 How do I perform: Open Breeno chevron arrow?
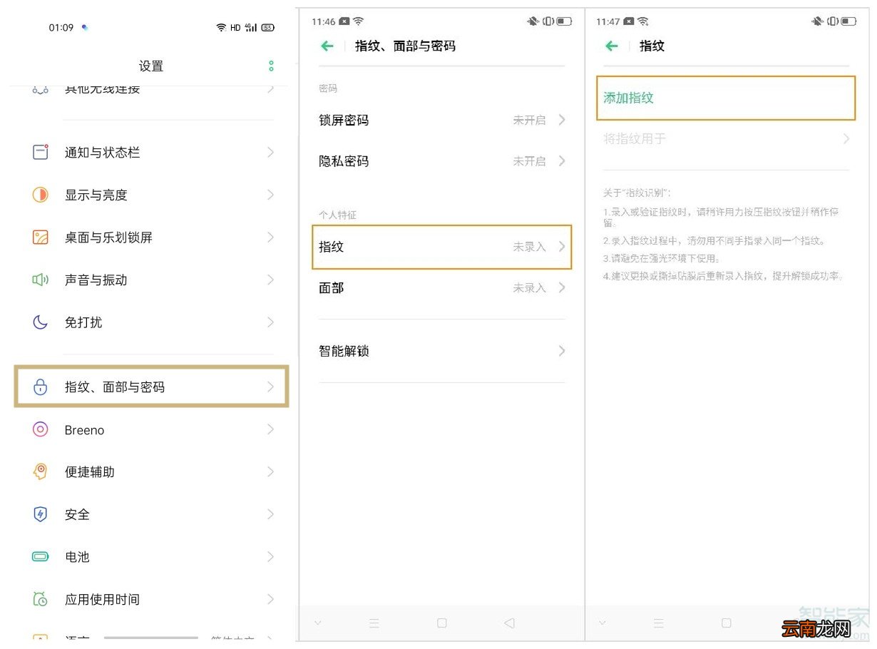[x=270, y=429]
